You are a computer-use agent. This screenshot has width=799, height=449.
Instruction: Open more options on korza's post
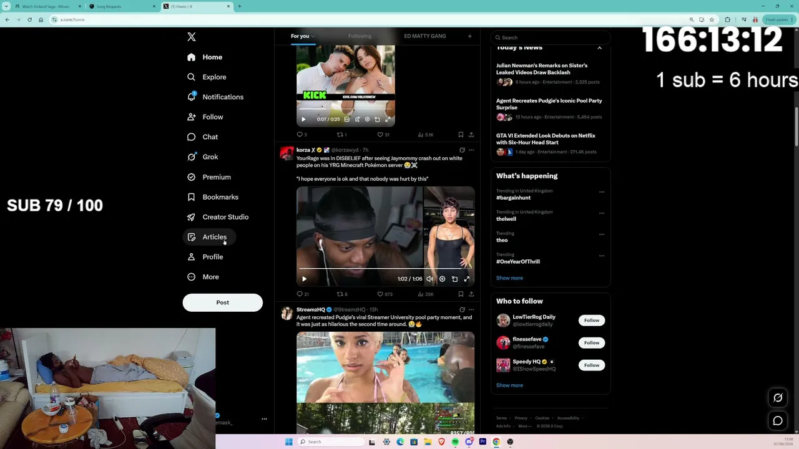pos(471,150)
